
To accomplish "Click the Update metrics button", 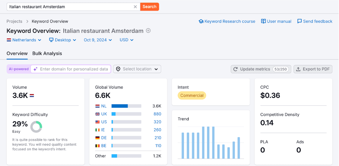I will click(x=261, y=69).
